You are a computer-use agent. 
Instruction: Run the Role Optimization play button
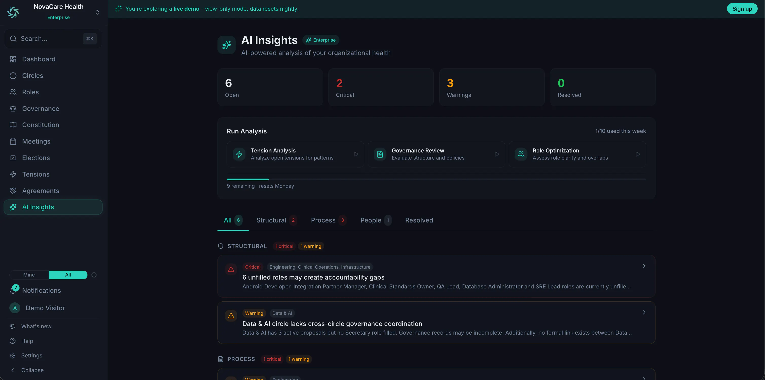click(x=637, y=154)
